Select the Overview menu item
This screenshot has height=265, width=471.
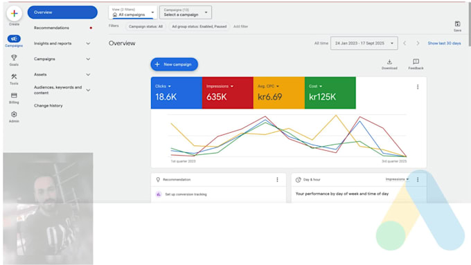[x=62, y=12]
